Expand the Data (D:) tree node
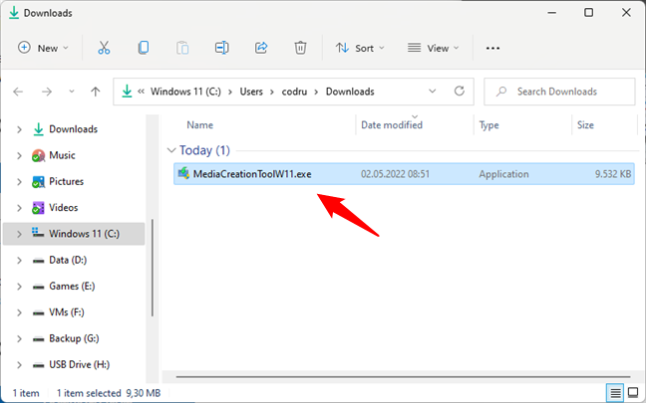The image size is (646, 403). (19, 261)
